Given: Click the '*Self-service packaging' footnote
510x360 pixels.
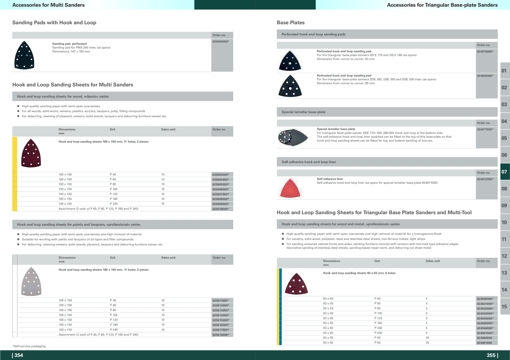Looking at the screenshot, I should click(x=29, y=346).
